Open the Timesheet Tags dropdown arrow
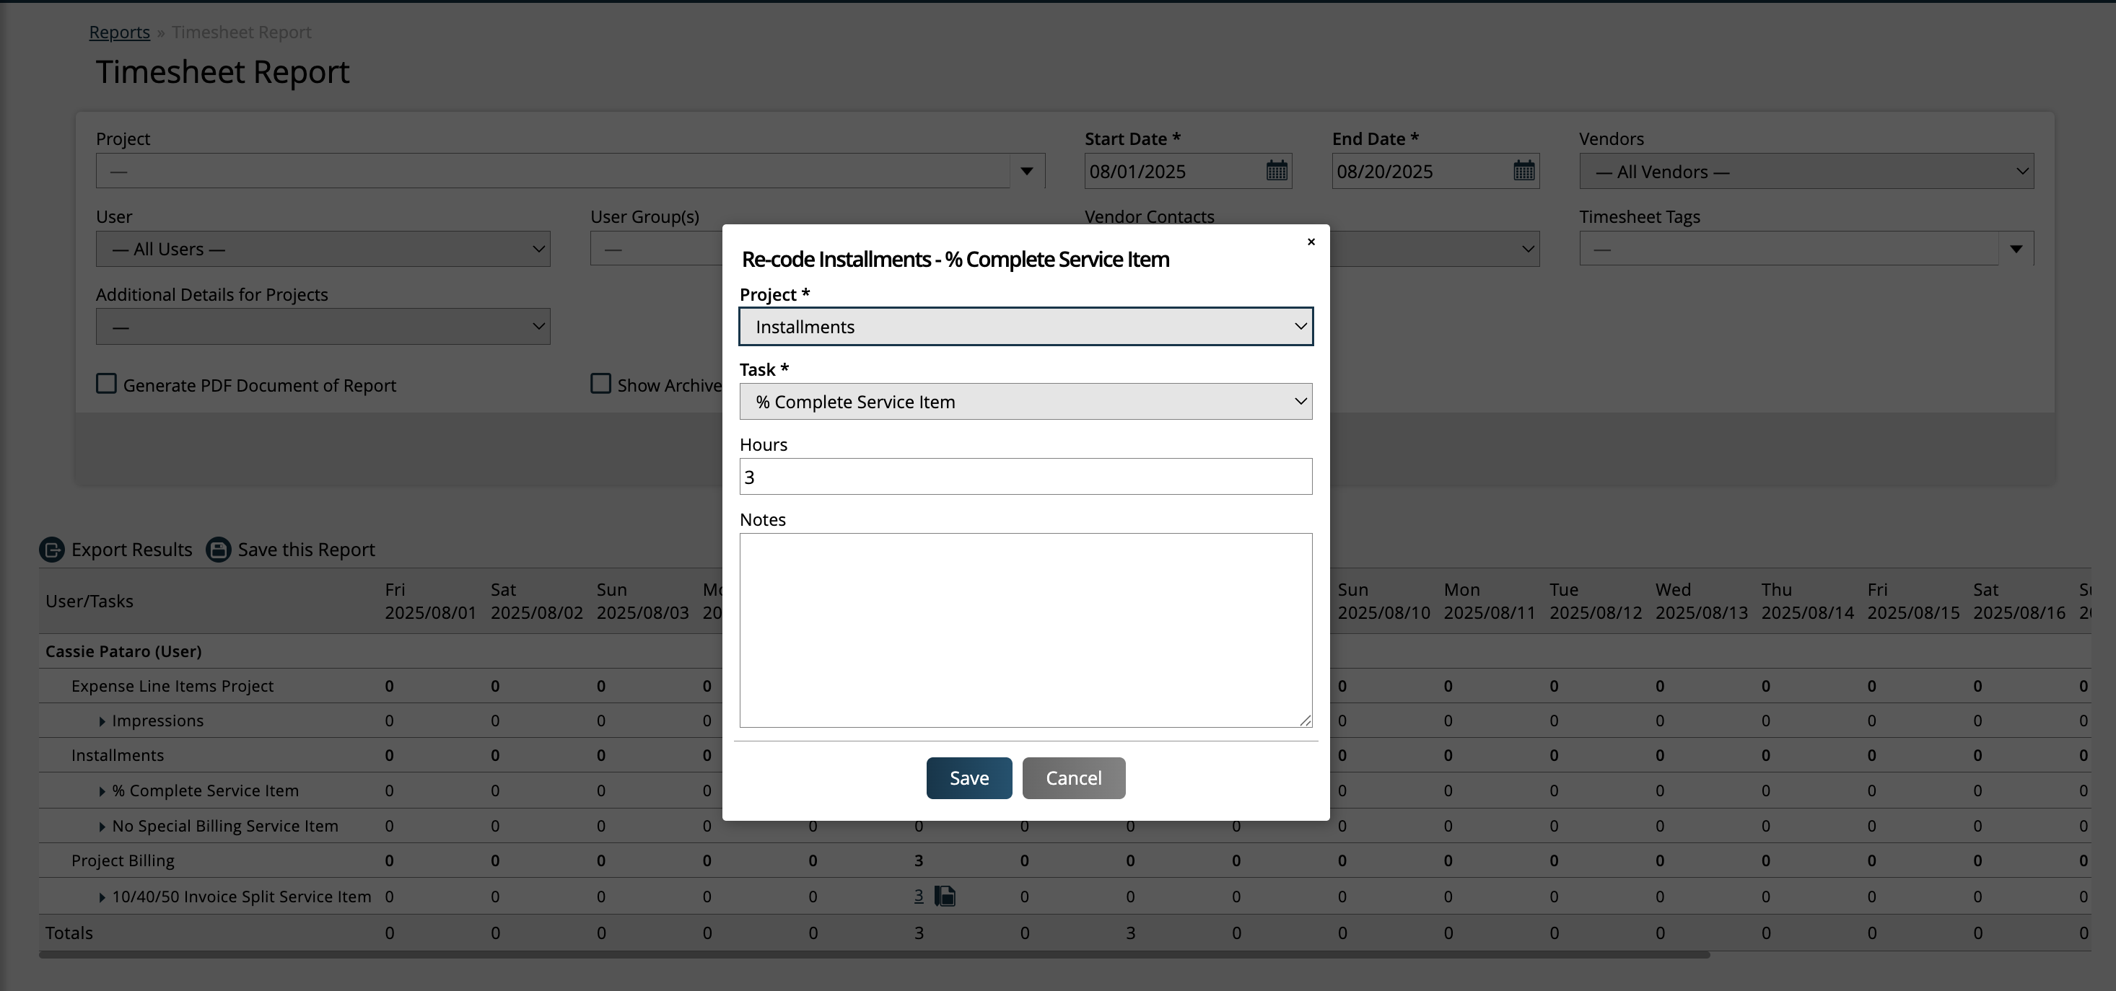 pos(2016,249)
